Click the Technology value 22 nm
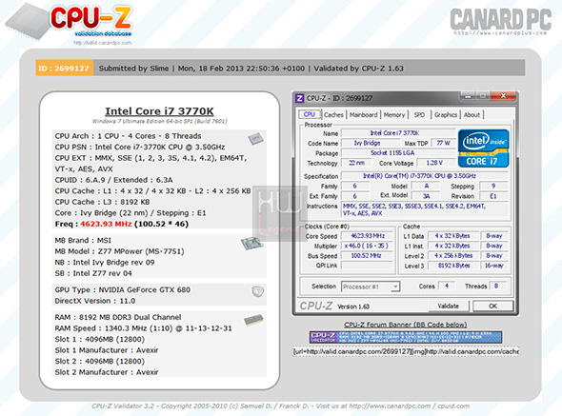The image size is (562, 416). (x=356, y=163)
